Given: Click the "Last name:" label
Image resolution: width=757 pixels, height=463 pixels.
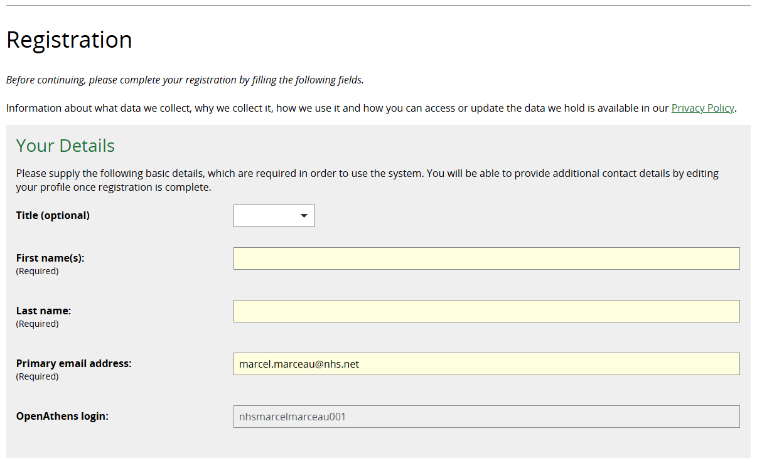Looking at the screenshot, I should 44,311.
